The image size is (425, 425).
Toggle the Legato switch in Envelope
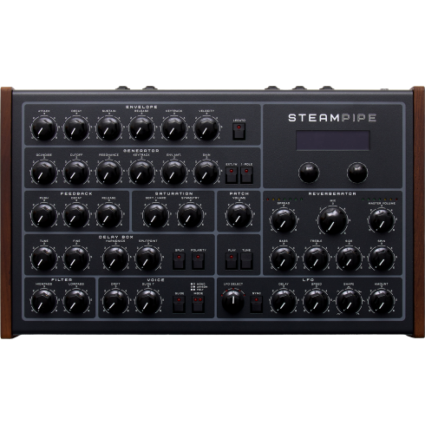coord(239,131)
